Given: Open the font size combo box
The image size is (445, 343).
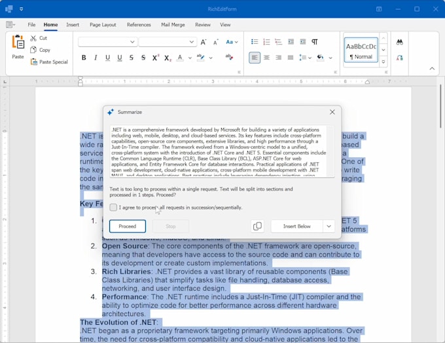Looking at the screenshot, I should 168,42.
